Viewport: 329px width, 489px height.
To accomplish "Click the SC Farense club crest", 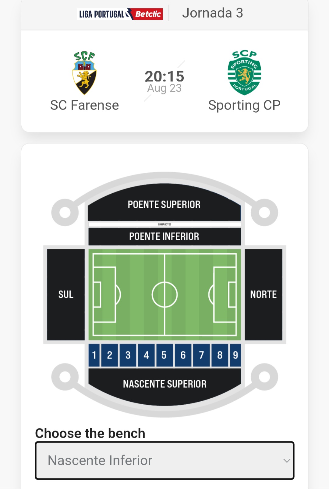I will click(x=84, y=73).
